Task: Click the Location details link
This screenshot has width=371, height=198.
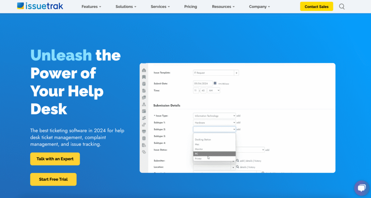Action: click(243, 167)
